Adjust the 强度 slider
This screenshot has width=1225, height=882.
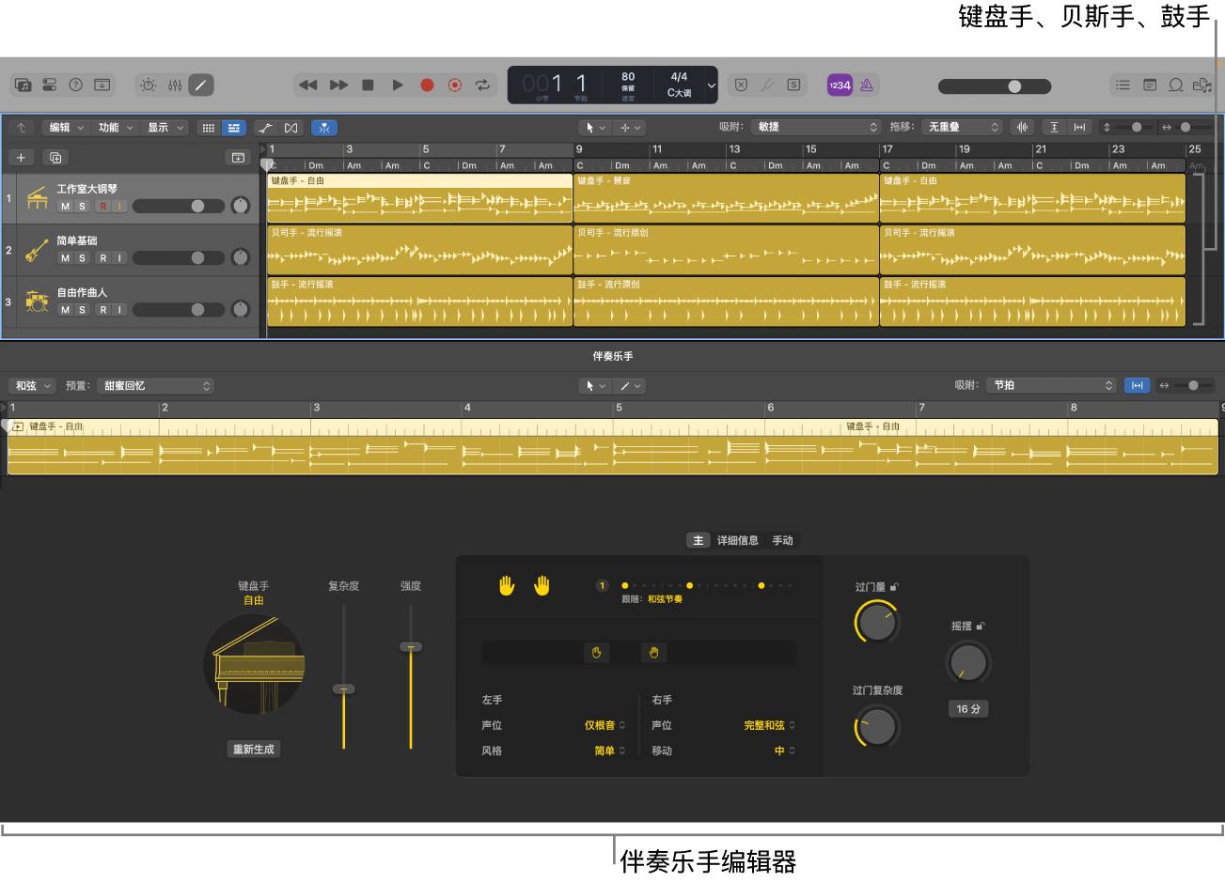coord(411,647)
